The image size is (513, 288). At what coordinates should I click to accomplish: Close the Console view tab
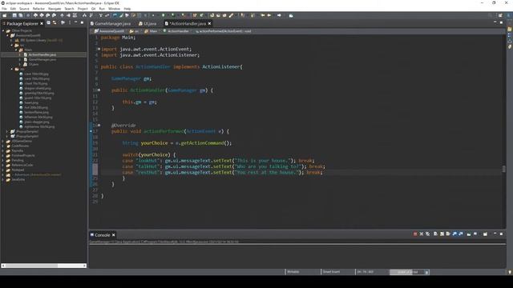(114, 234)
